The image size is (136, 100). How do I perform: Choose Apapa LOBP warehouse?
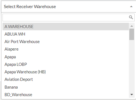tap(66, 64)
